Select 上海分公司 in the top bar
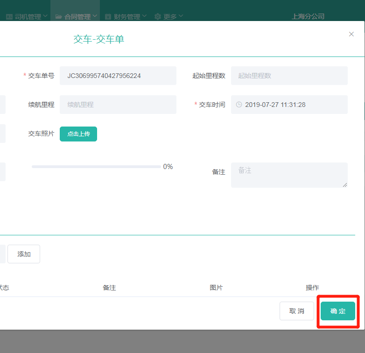The image size is (365, 353). [x=308, y=16]
